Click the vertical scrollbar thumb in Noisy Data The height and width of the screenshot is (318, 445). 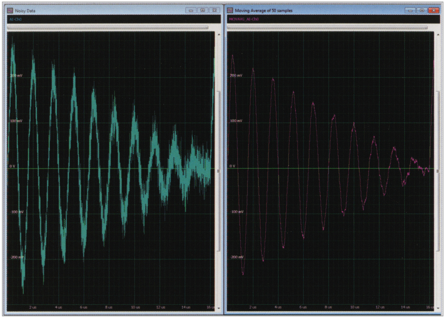[x=219, y=171]
